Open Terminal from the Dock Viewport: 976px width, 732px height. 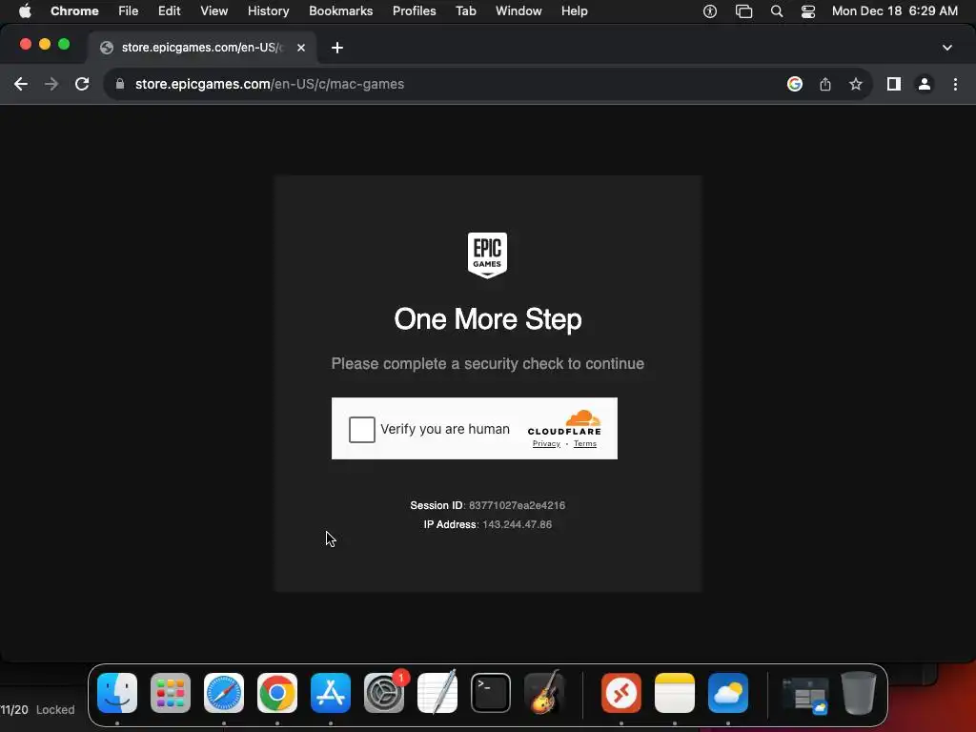(491, 693)
